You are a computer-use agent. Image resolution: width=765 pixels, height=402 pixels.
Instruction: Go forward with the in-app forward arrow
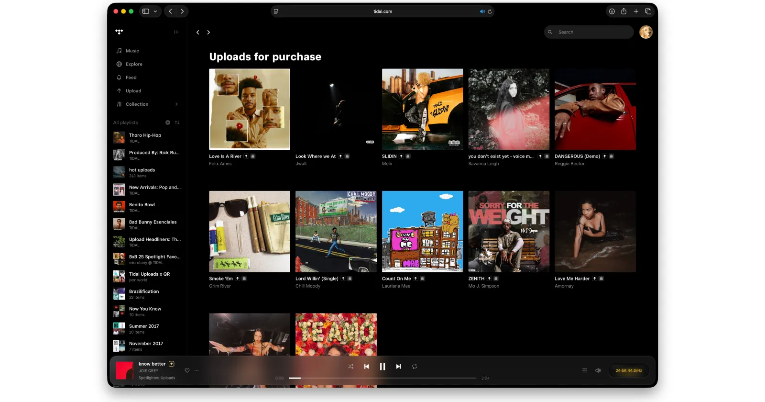click(208, 33)
